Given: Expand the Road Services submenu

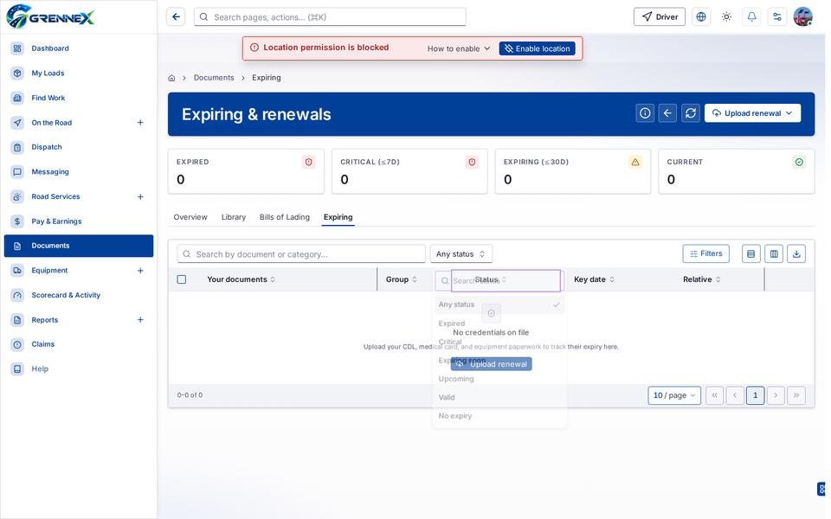Looking at the screenshot, I should 140,196.
